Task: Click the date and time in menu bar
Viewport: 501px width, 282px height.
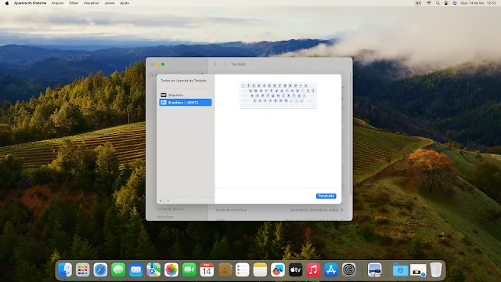Action: [x=478, y=3]
